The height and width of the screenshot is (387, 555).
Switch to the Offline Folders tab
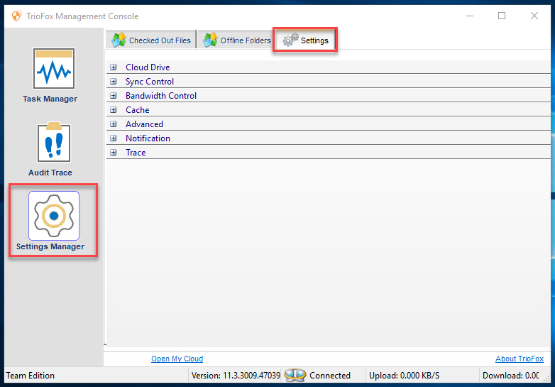coord(235,40)
